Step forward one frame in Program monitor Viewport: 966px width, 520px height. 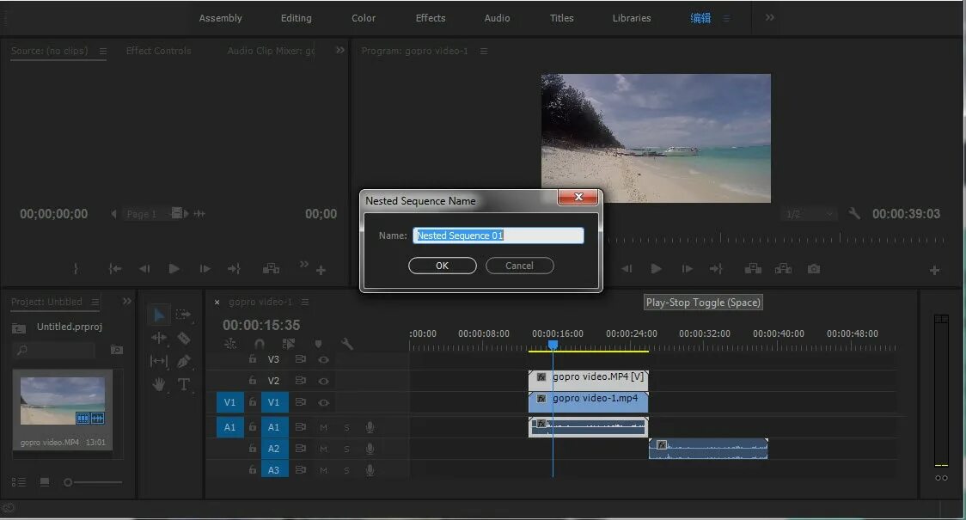[x=687, y=269]
